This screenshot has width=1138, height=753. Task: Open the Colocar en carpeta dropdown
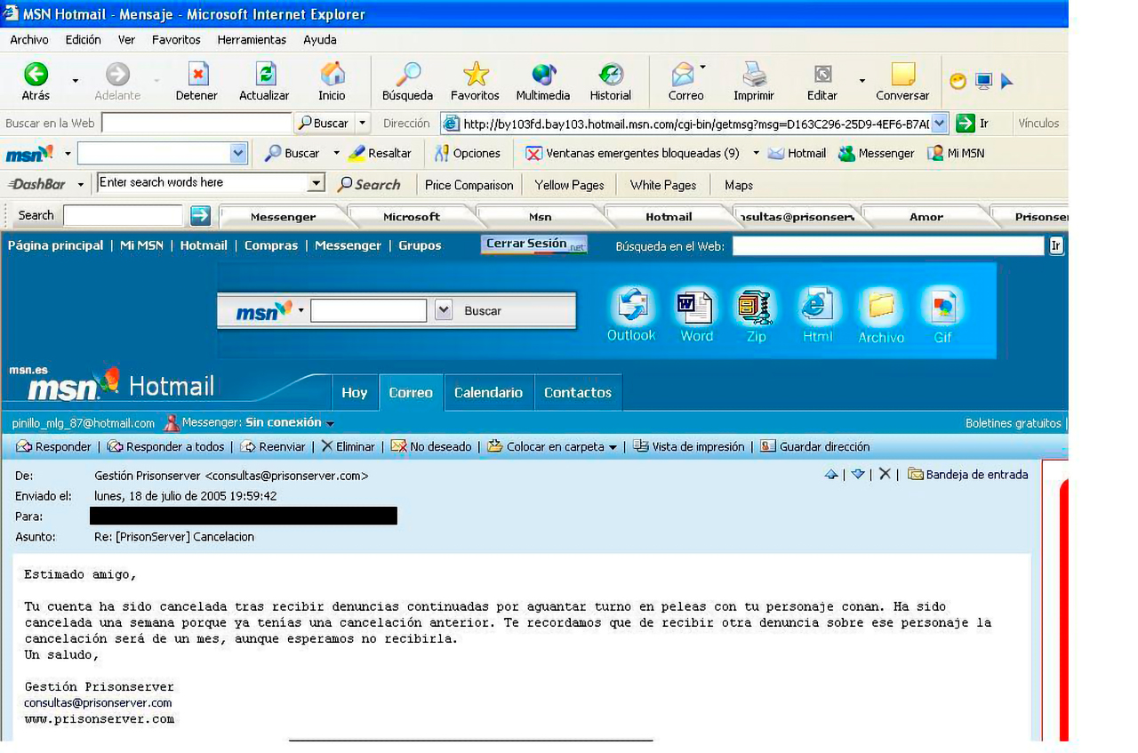pyautogui.click(x=613, y=447)
